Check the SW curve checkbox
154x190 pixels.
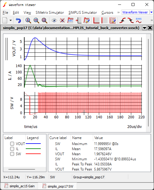pos(12,154)
